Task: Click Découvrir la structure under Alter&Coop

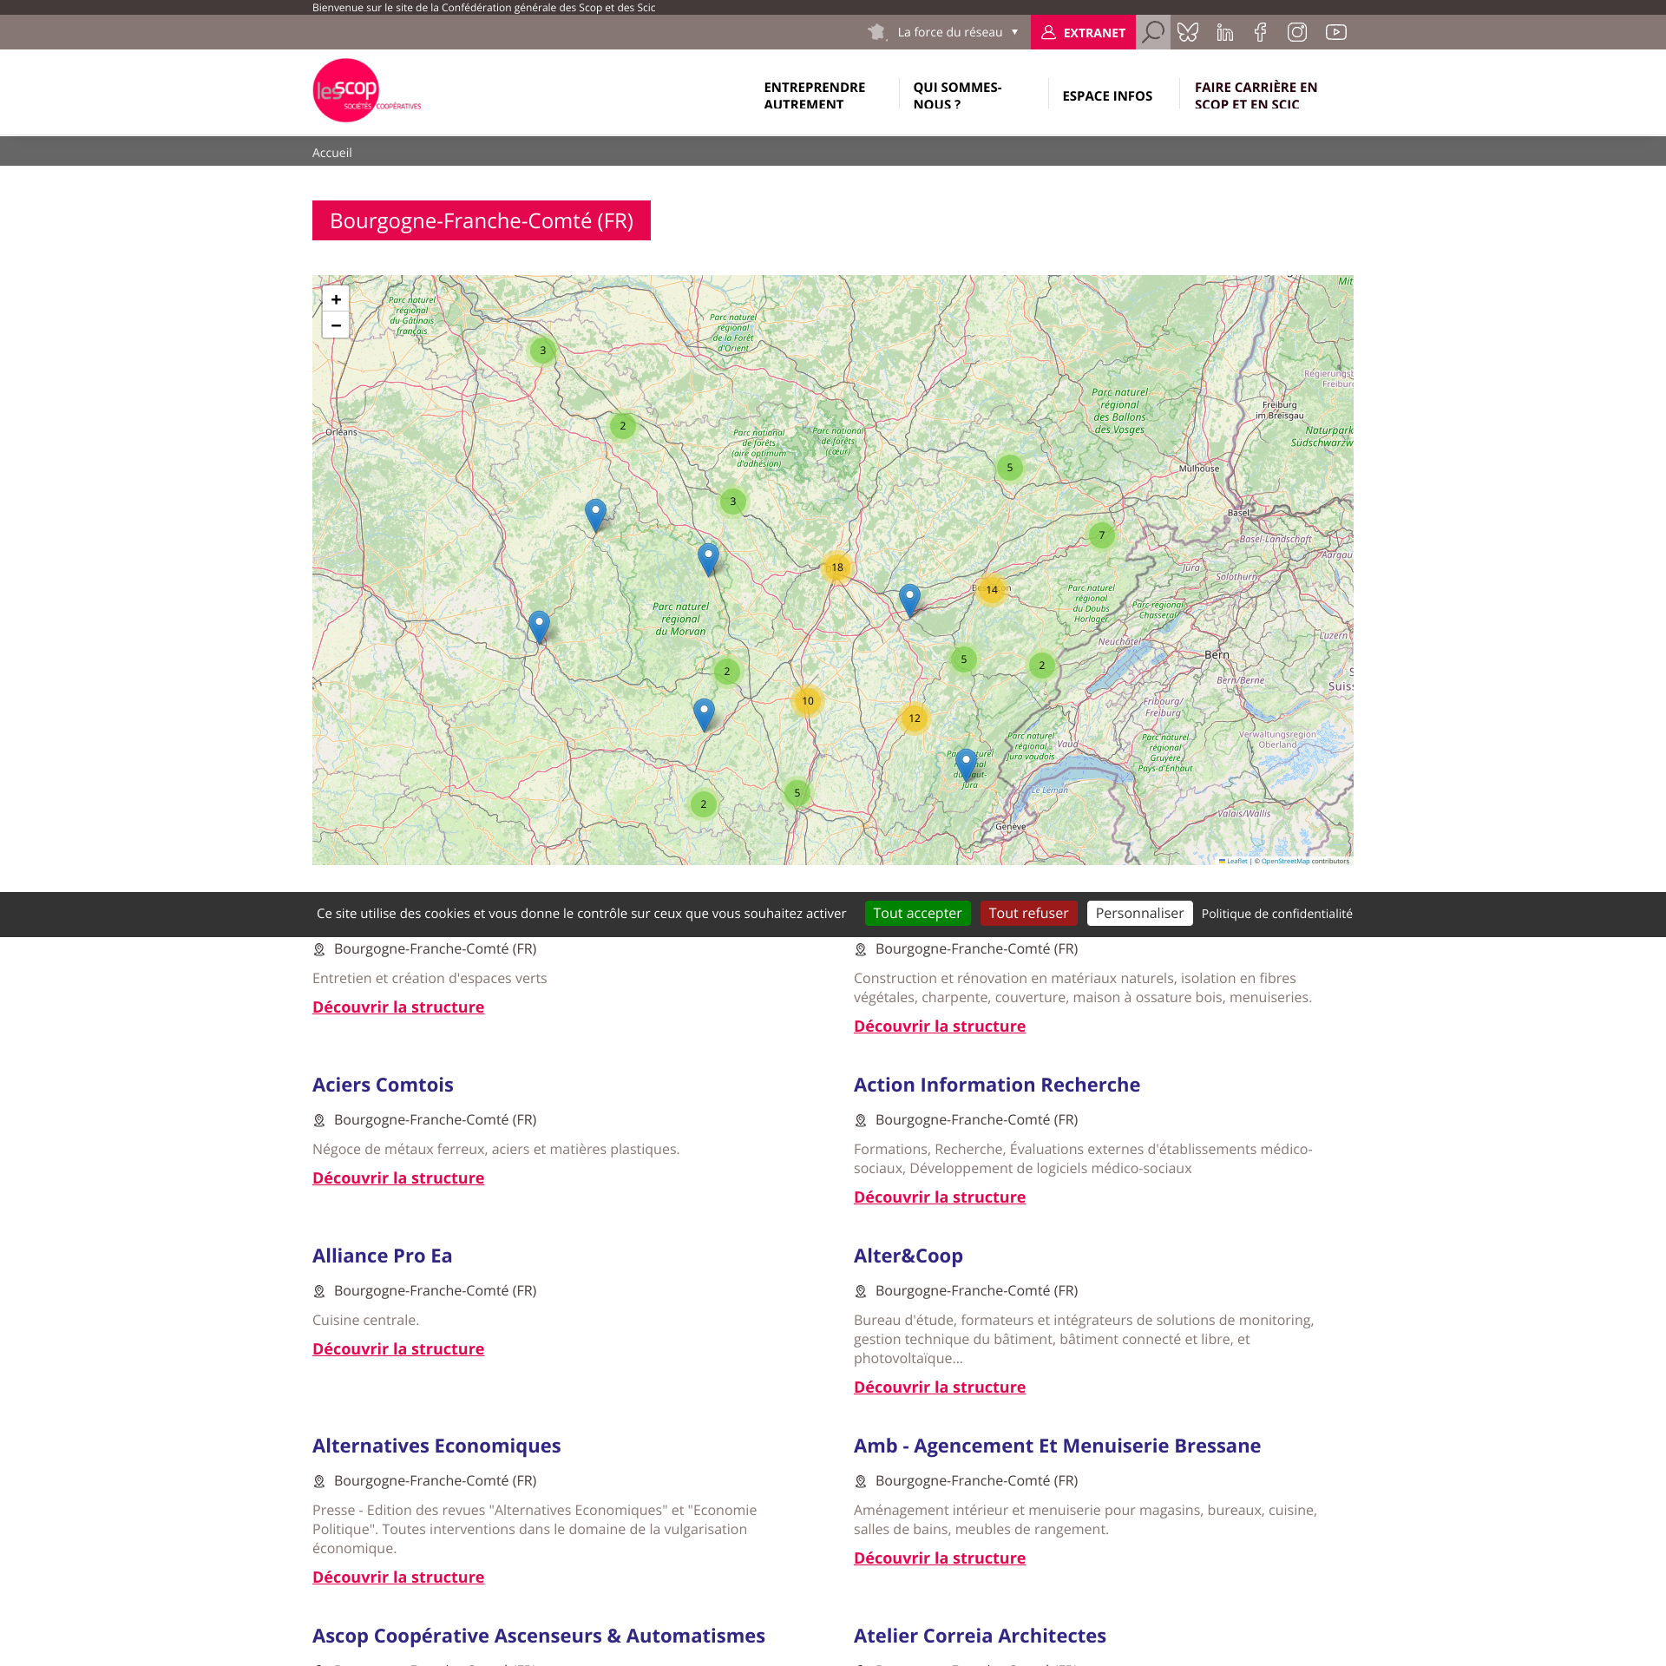Action: (940, 1387)
